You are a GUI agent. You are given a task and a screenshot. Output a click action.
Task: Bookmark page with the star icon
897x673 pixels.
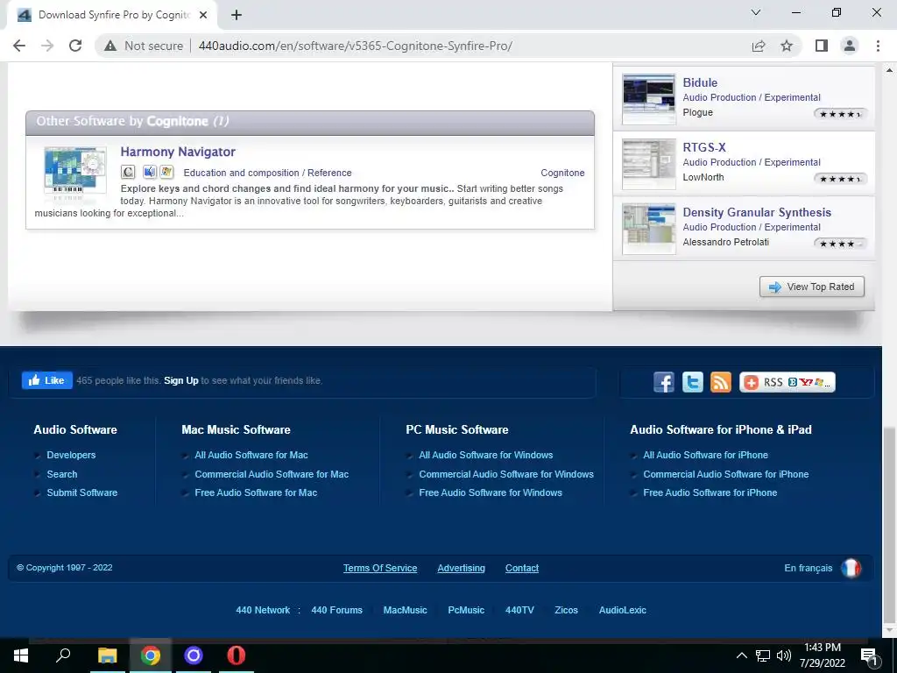pyautogui.click(x=787, y=46)
